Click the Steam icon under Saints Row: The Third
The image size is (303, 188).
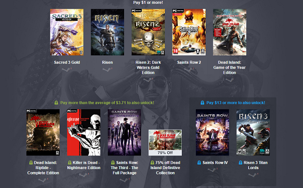coord(125,180)
